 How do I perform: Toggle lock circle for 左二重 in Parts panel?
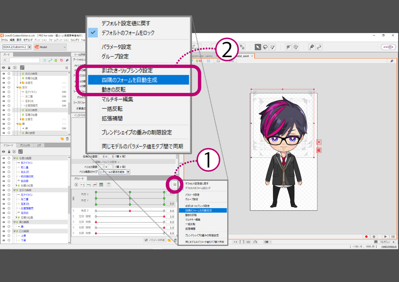point(9,97)
